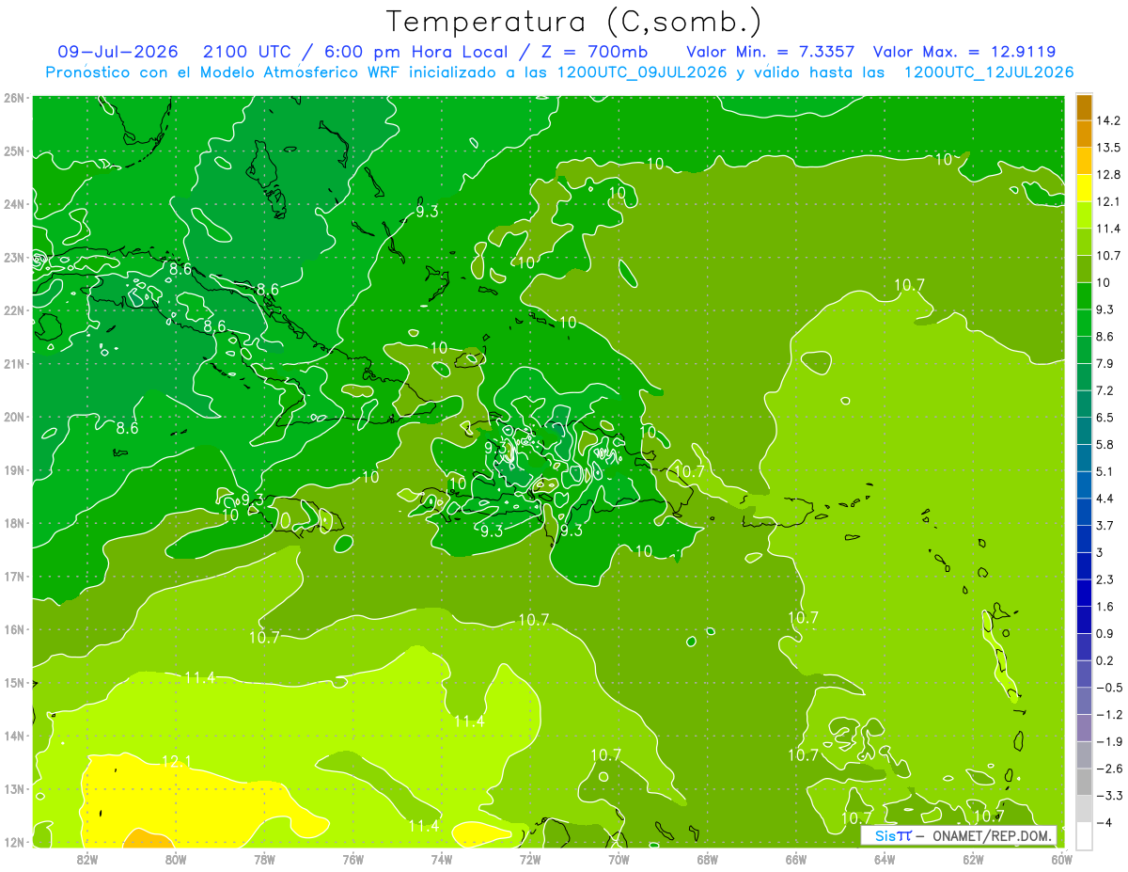Click the "12.8" colorbar label
This screenshot has width=1128, height=872.
(1107, 174)
